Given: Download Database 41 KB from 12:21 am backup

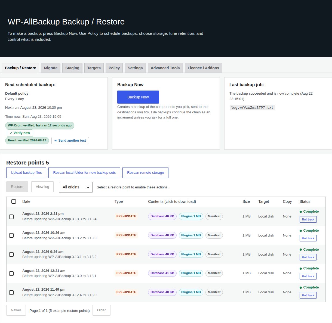Looking at the screenshot, I should (162, 273).
